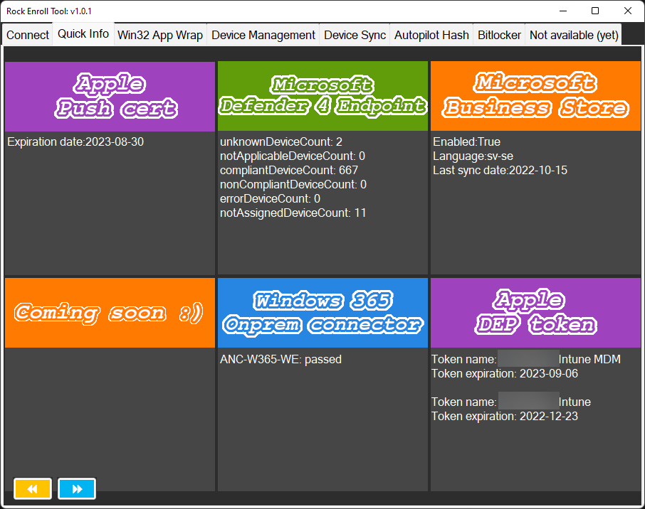Switch to the Autopilot Hash tab
Screen dimensions: 645x509
pos(431,34)
